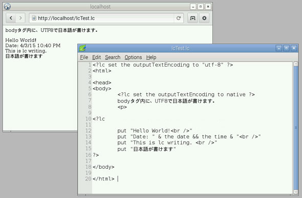Click the put "Hello World!<br />" line

click(155, 131)
